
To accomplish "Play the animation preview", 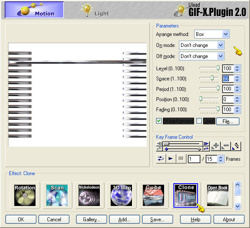I will [x=171, y=159].
